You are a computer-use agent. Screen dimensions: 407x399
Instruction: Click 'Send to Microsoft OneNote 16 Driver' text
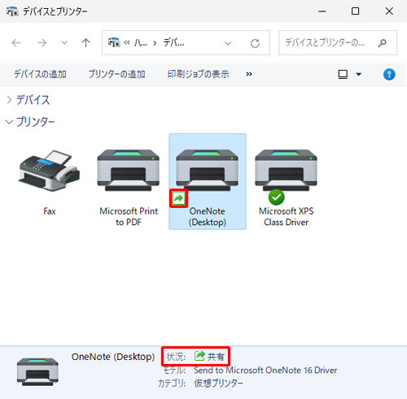click(265, 370)
